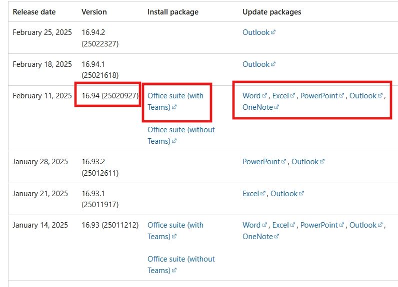
Task: Open Outlook update in the 16.94 (25020927) row
Action: click(366, 96)
